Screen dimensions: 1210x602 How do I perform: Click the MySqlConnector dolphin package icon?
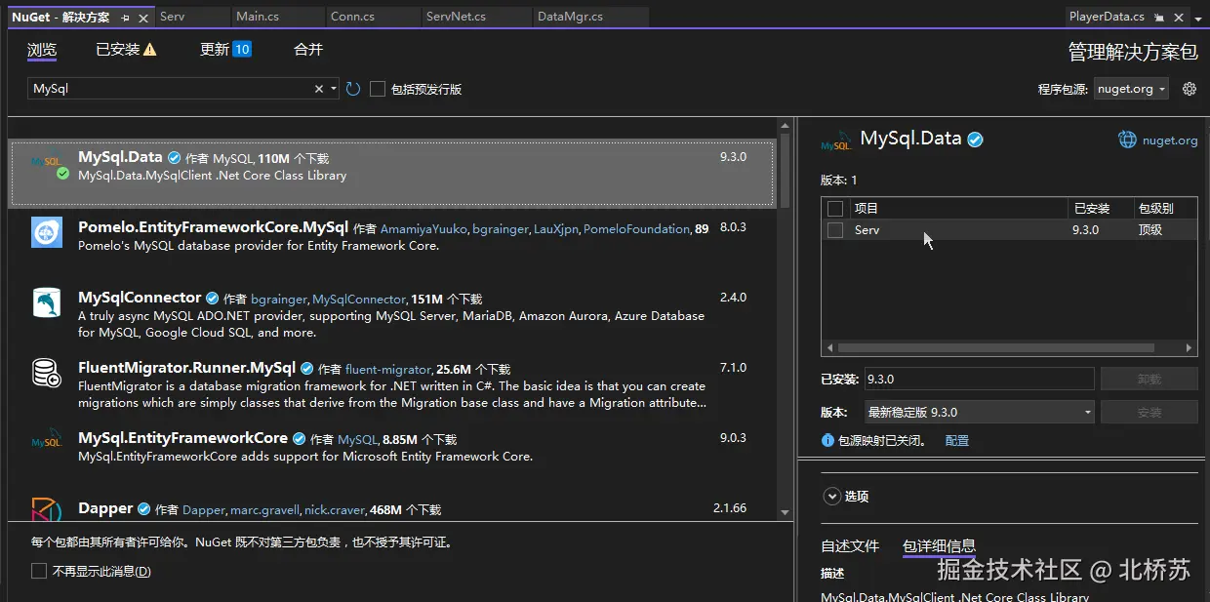tap(46, 302)
